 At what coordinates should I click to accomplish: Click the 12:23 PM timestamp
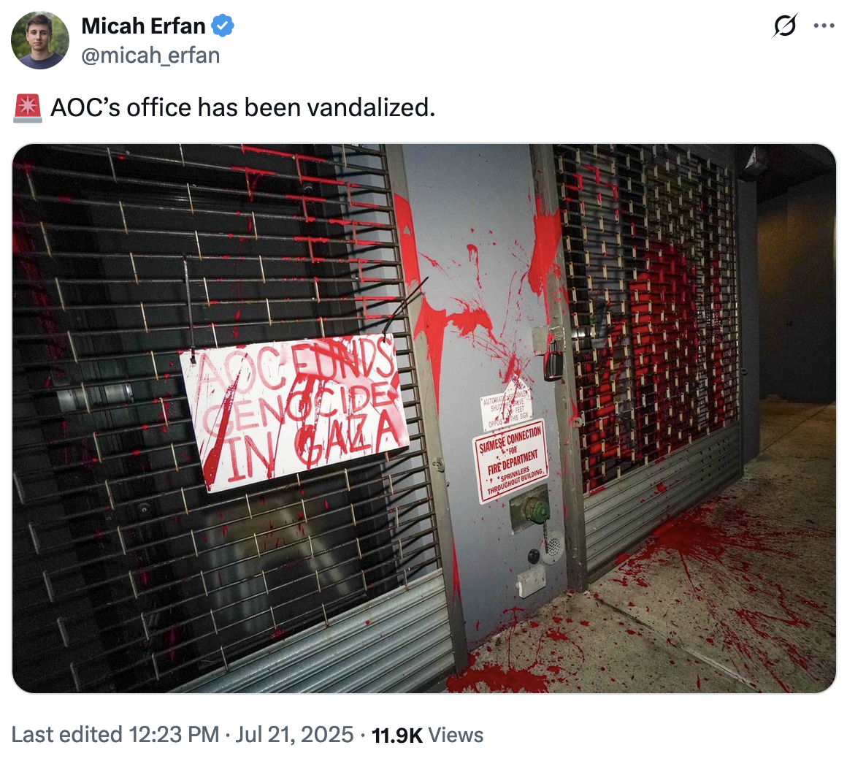click(x=174, y=735)
